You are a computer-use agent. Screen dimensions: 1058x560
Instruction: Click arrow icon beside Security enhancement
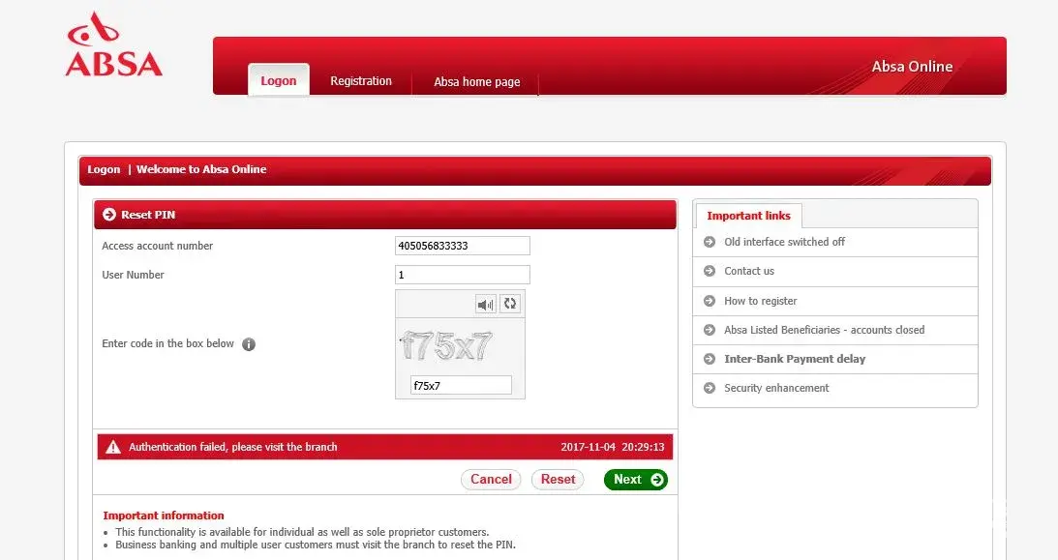pyautogui.click(x=710, y=388)
